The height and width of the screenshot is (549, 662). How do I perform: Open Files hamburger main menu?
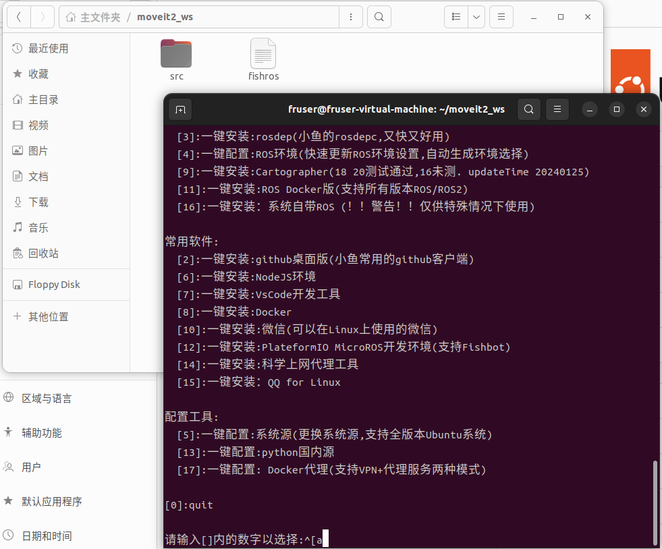click(501, 17)
